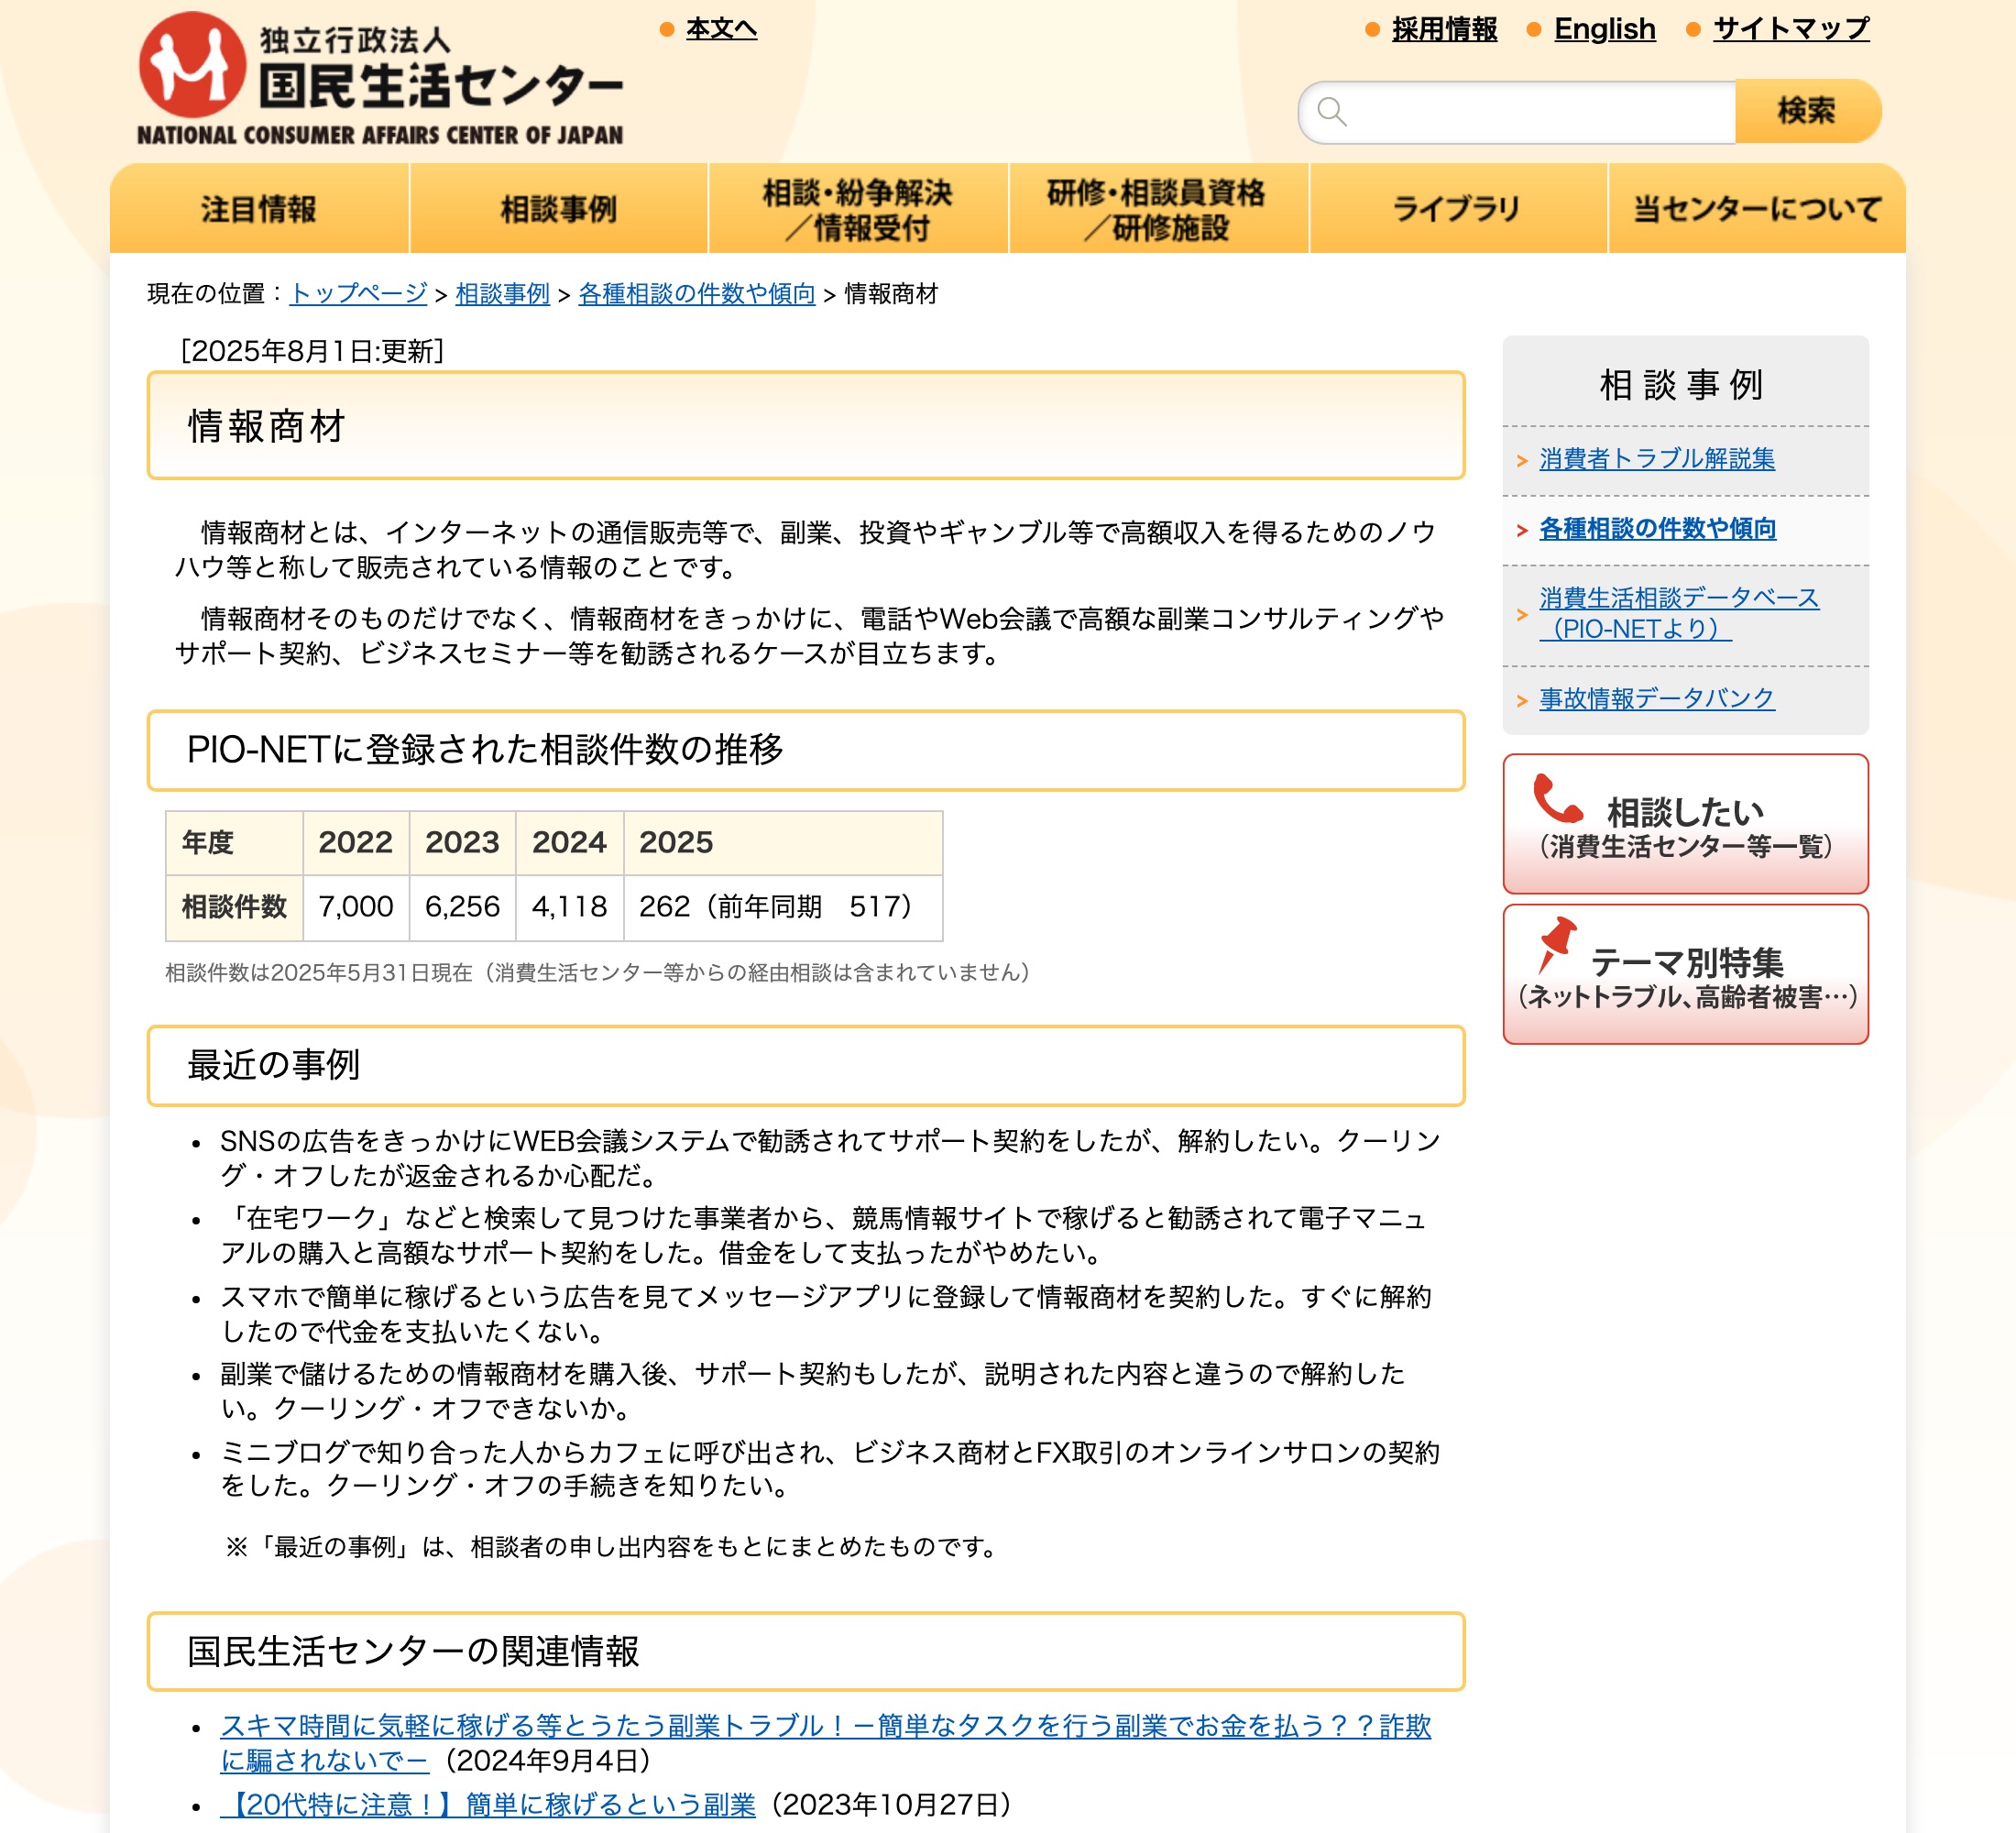Click the 最近の事例 section heading

coord(806,1065)
